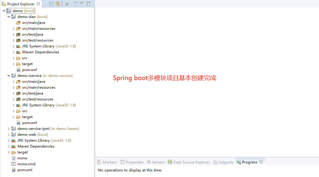The image size is (319, 177).
Task: Expand the demo-web [boot] module
Action: 9,134
